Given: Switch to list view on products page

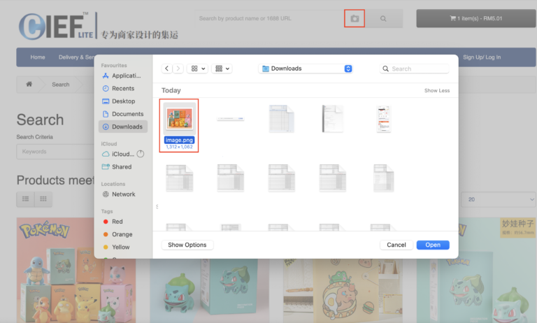Looking at the screenshot, I should [x=25, y=199].
